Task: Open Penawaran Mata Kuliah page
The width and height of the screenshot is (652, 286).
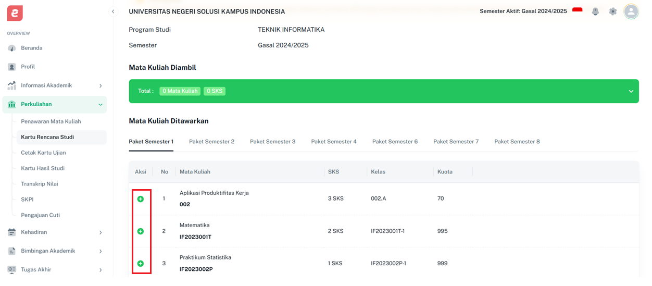Action: point(51,121)
